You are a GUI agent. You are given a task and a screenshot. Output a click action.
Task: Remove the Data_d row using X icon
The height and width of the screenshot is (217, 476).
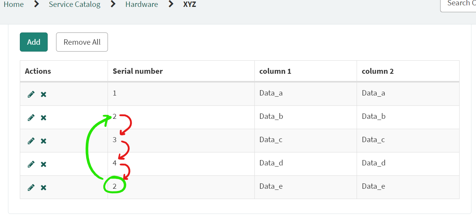point(43,164)
